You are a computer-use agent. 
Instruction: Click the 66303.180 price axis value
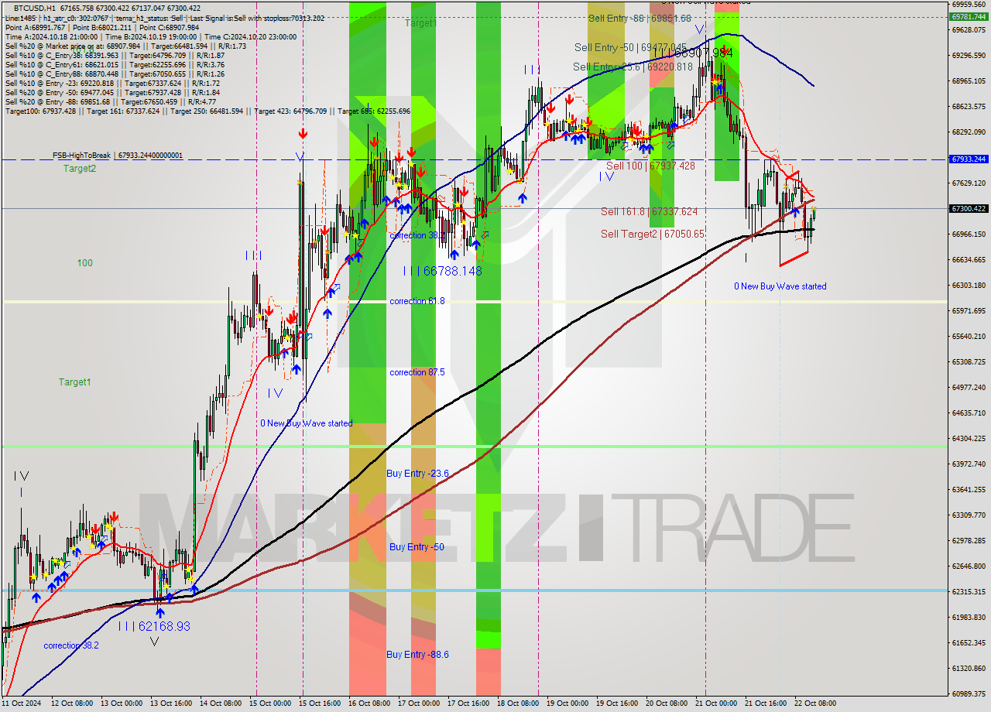pyautogui.click(x=969, y=285)
